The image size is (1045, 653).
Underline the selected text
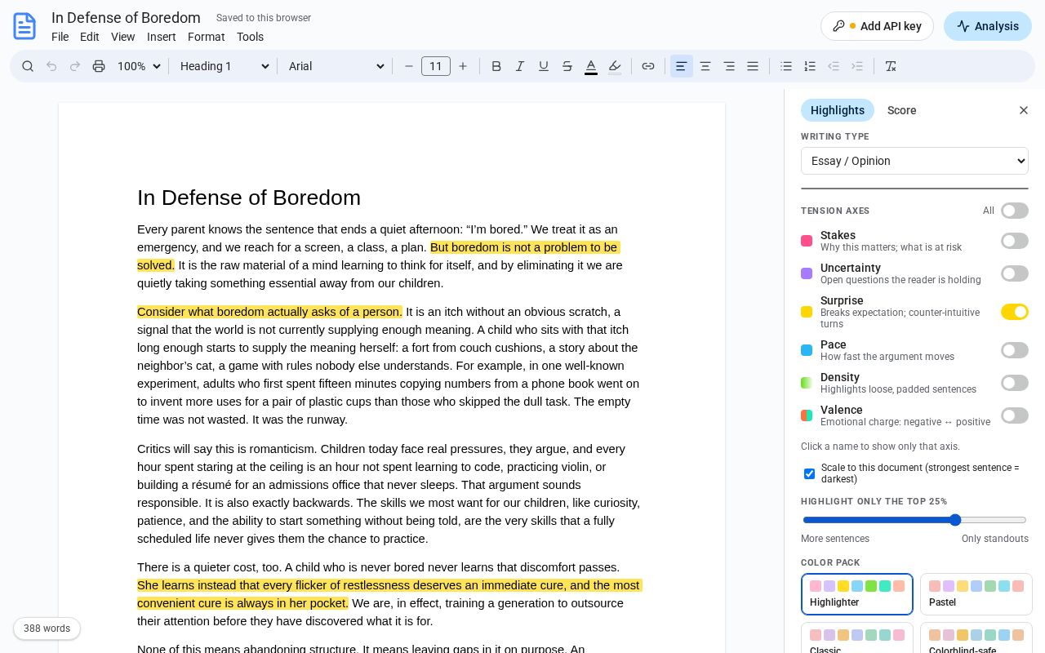(544, 66)
